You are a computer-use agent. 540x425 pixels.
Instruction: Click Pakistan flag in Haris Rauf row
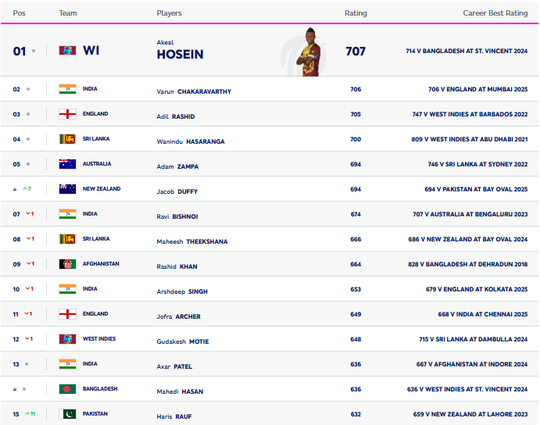(67, 414)
